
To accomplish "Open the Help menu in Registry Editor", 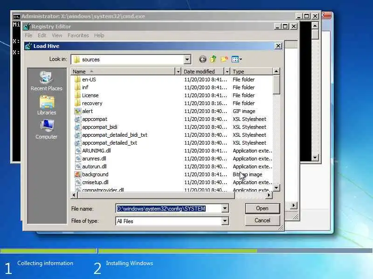I will [x=99, y=35].
